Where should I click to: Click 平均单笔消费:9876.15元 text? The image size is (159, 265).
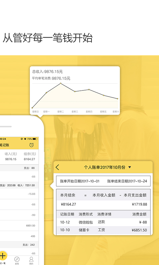(51, 79)
